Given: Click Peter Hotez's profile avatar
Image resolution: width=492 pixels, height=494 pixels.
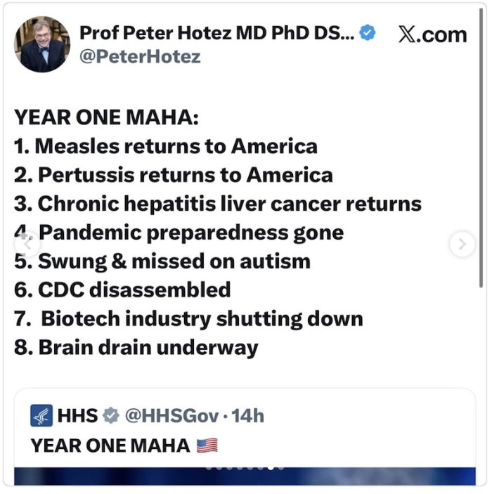Looking at the screenshot, I should point(42,44).
